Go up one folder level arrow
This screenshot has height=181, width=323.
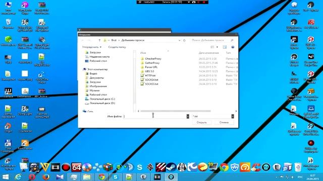(x=99, y=40)
